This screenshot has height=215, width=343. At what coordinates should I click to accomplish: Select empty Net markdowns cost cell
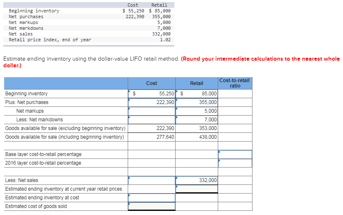[152, 120]
